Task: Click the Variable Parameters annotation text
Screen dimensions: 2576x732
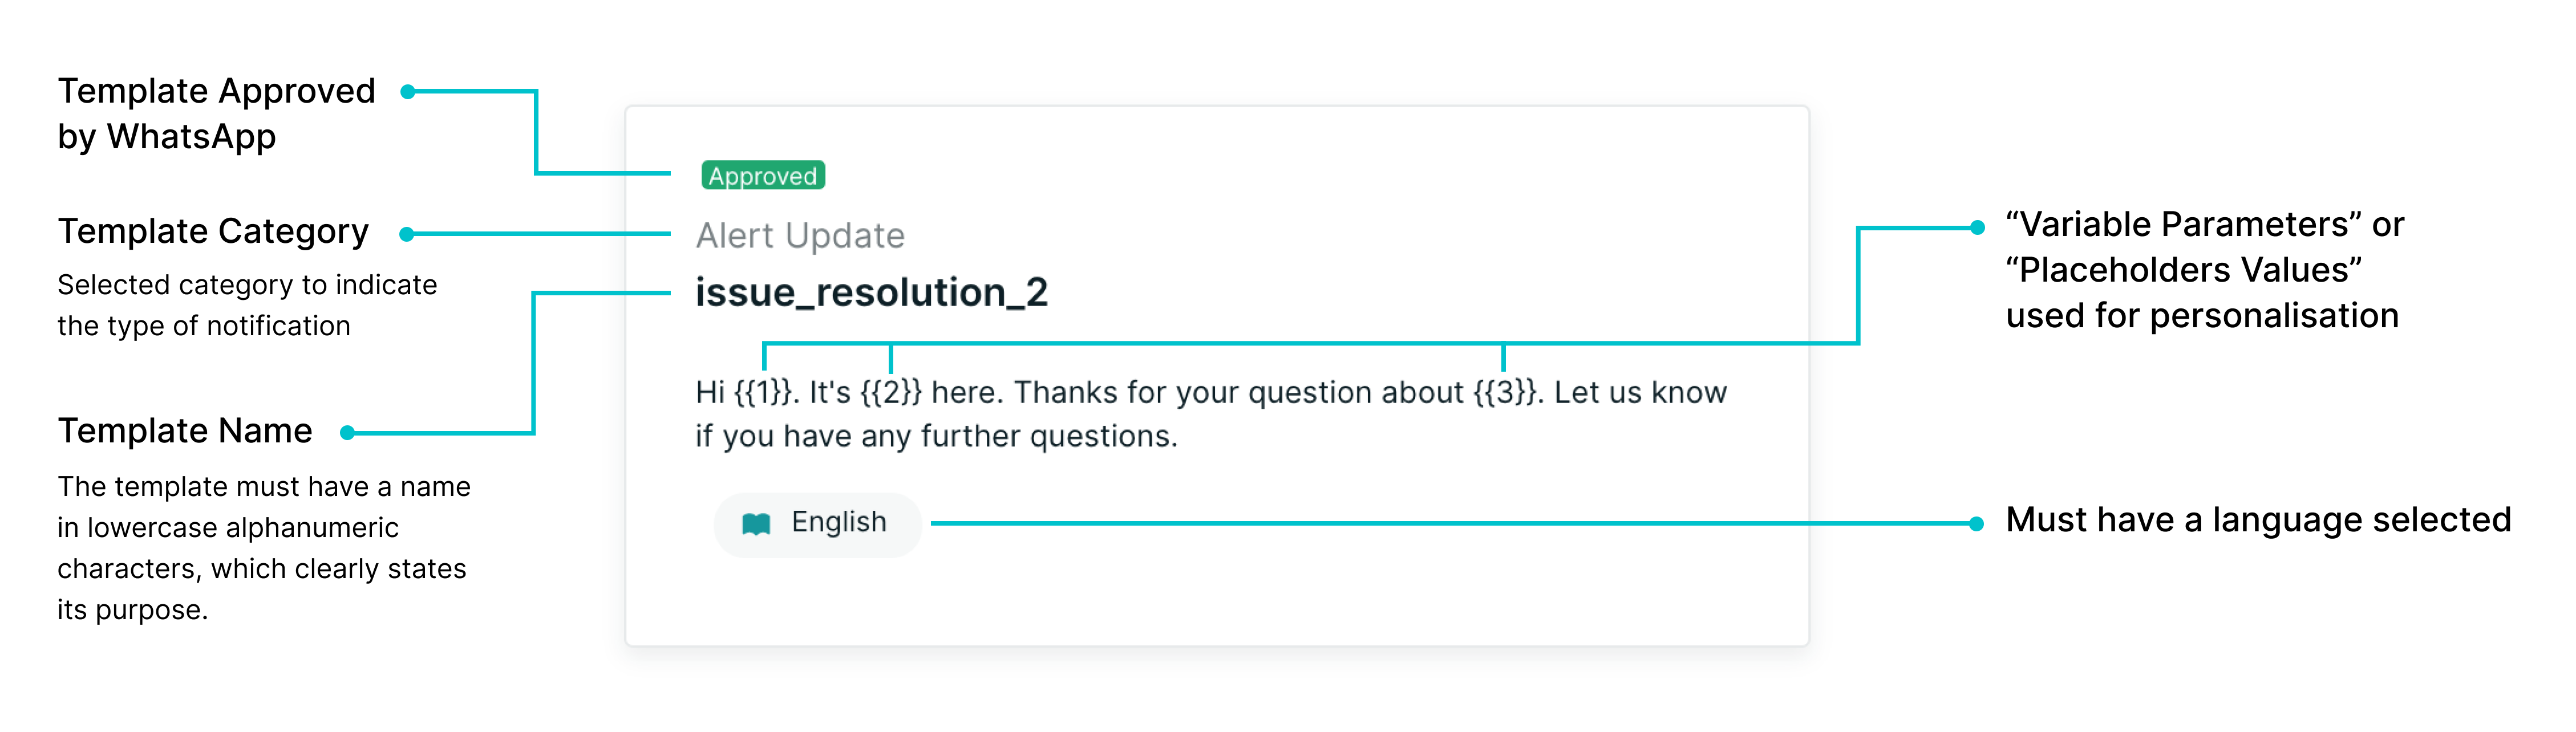Action: [x=2204, y=270]
